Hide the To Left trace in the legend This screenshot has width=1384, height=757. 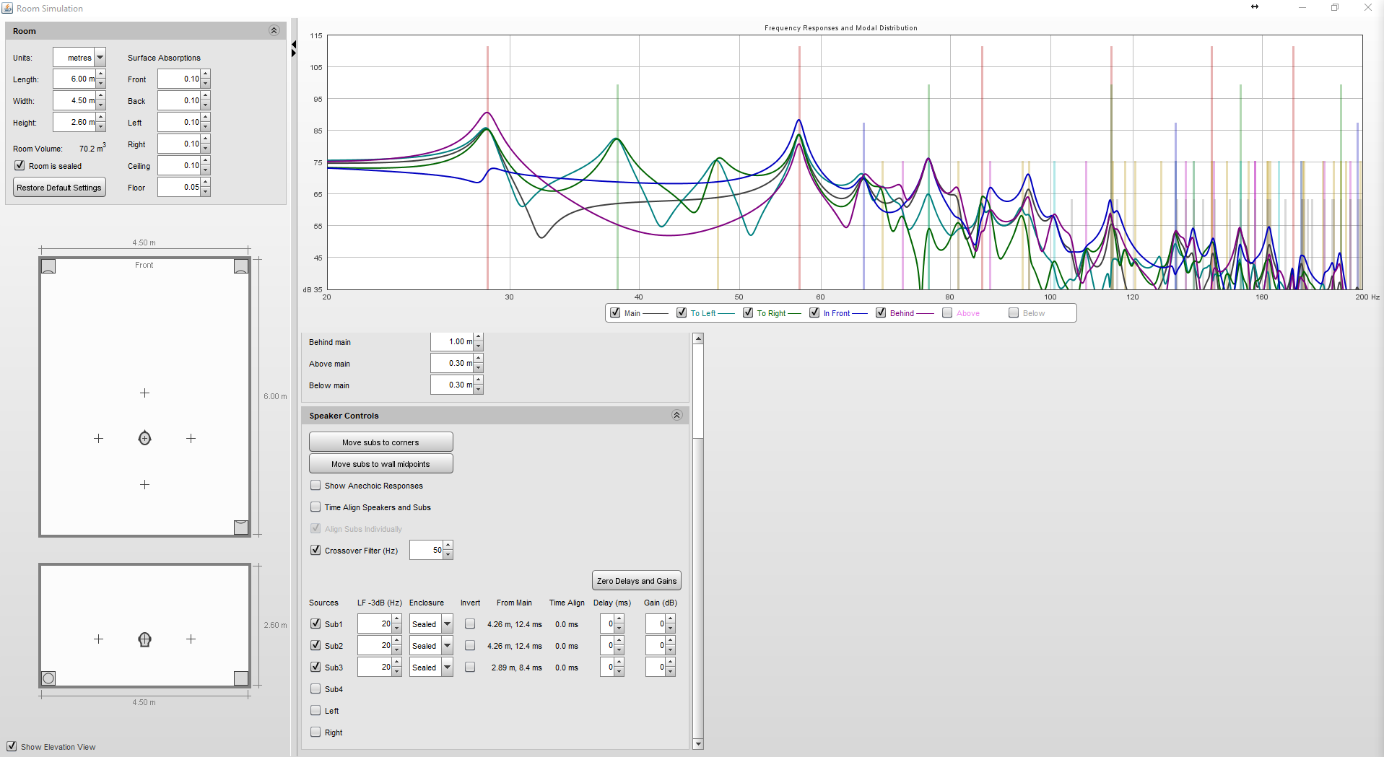(x=682, y=312)
